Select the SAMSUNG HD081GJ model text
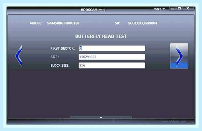The image size is (202, 131). [63, 23]
